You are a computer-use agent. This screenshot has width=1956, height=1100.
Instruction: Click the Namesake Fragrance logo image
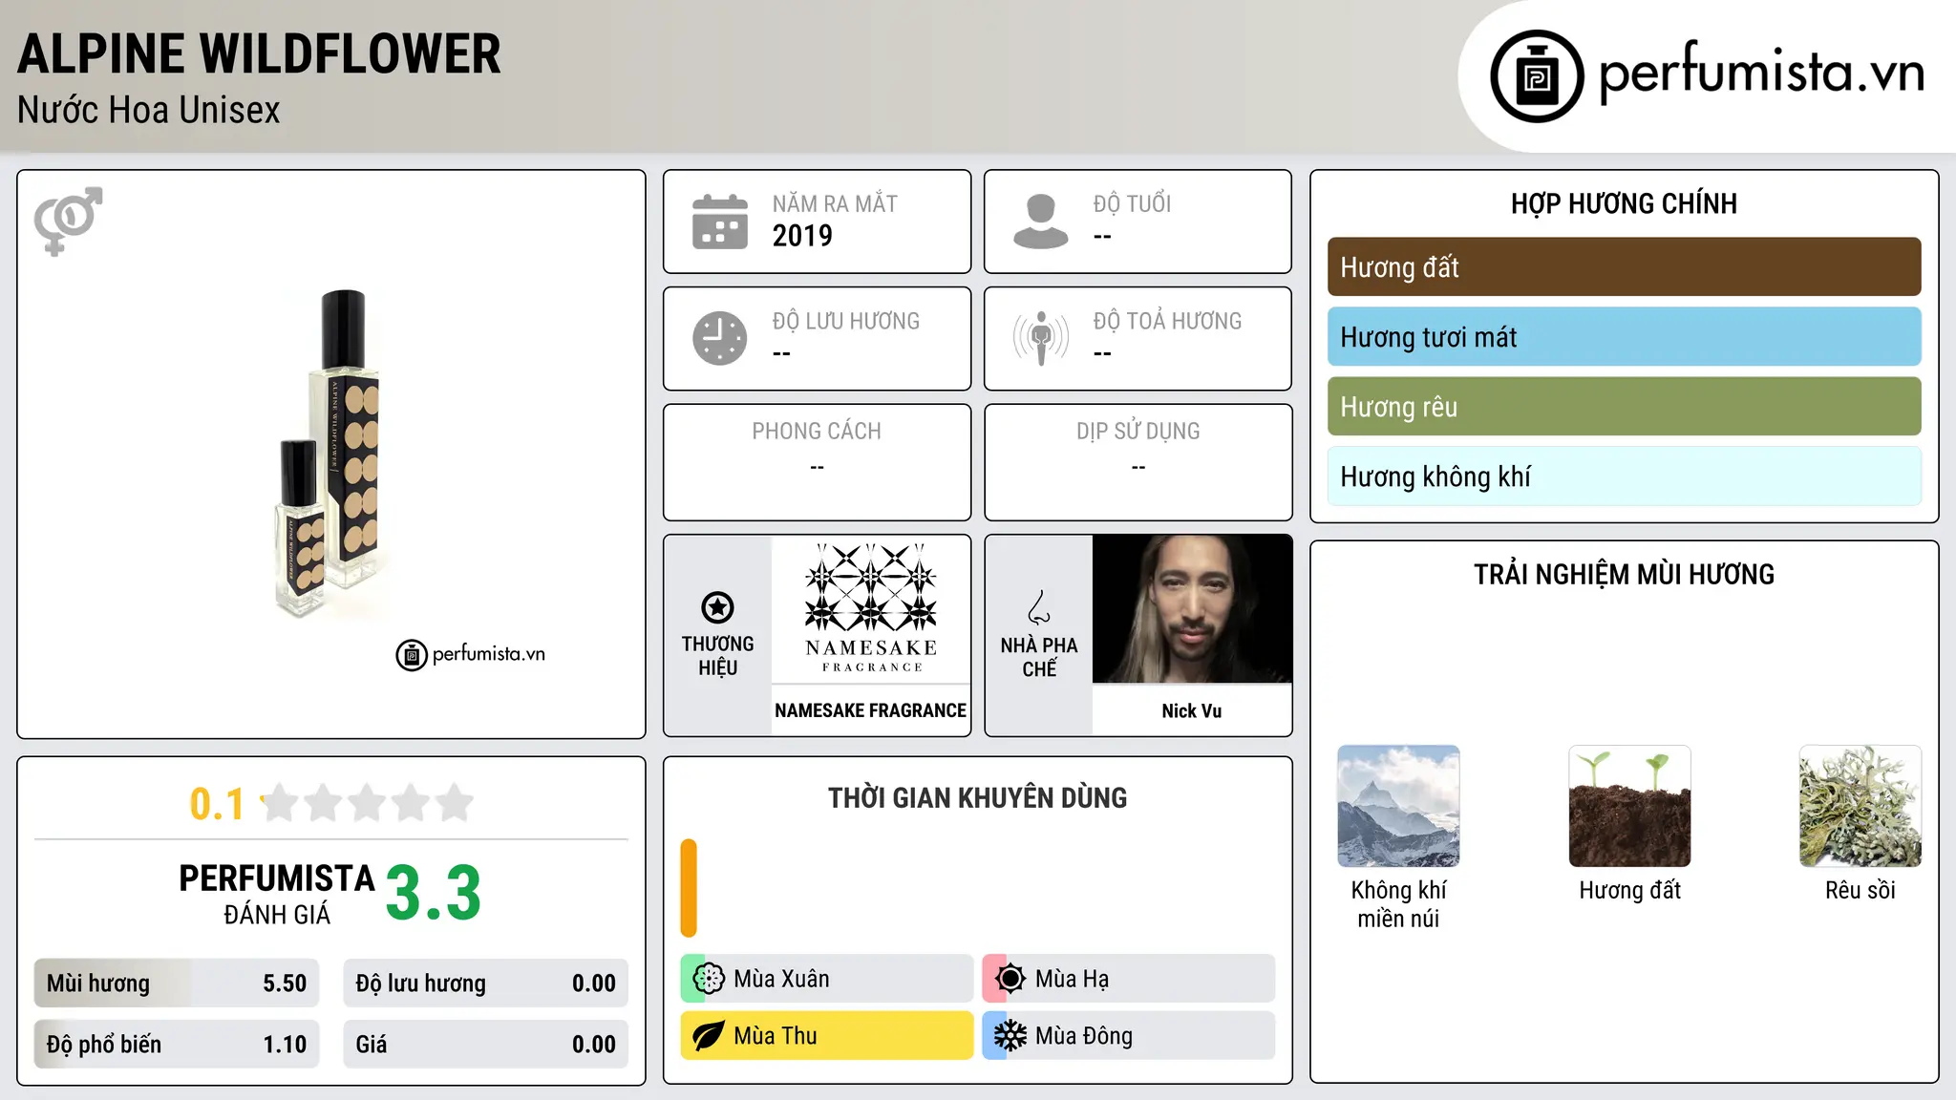pyautogui.click(x=870, y=609)
